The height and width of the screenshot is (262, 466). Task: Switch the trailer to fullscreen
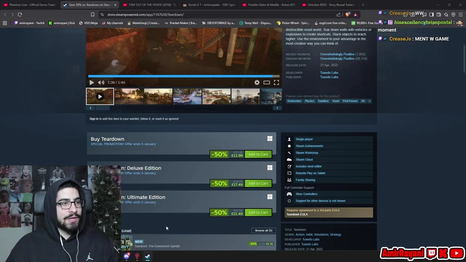coord(276,83)
